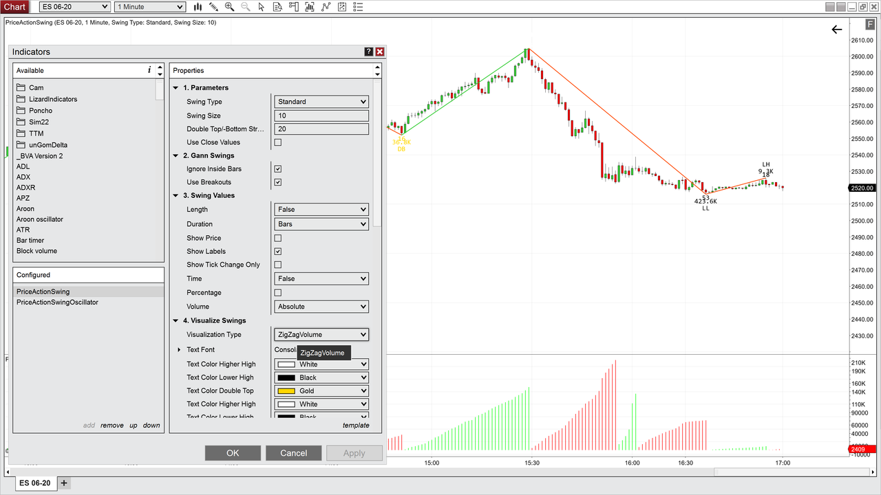Uncheck Show Labels
This screenshot has height=495, width=881.
278,252
